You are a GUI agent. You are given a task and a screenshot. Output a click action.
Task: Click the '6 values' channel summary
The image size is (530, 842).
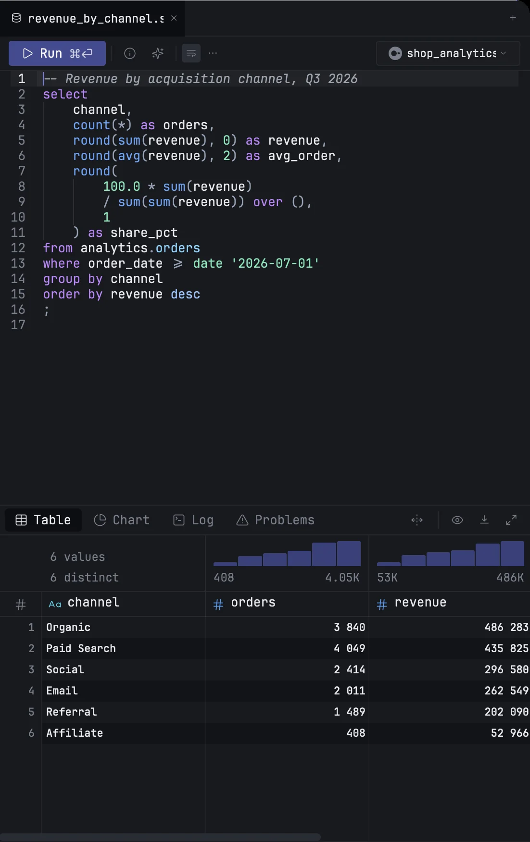[x=77, y=557]
